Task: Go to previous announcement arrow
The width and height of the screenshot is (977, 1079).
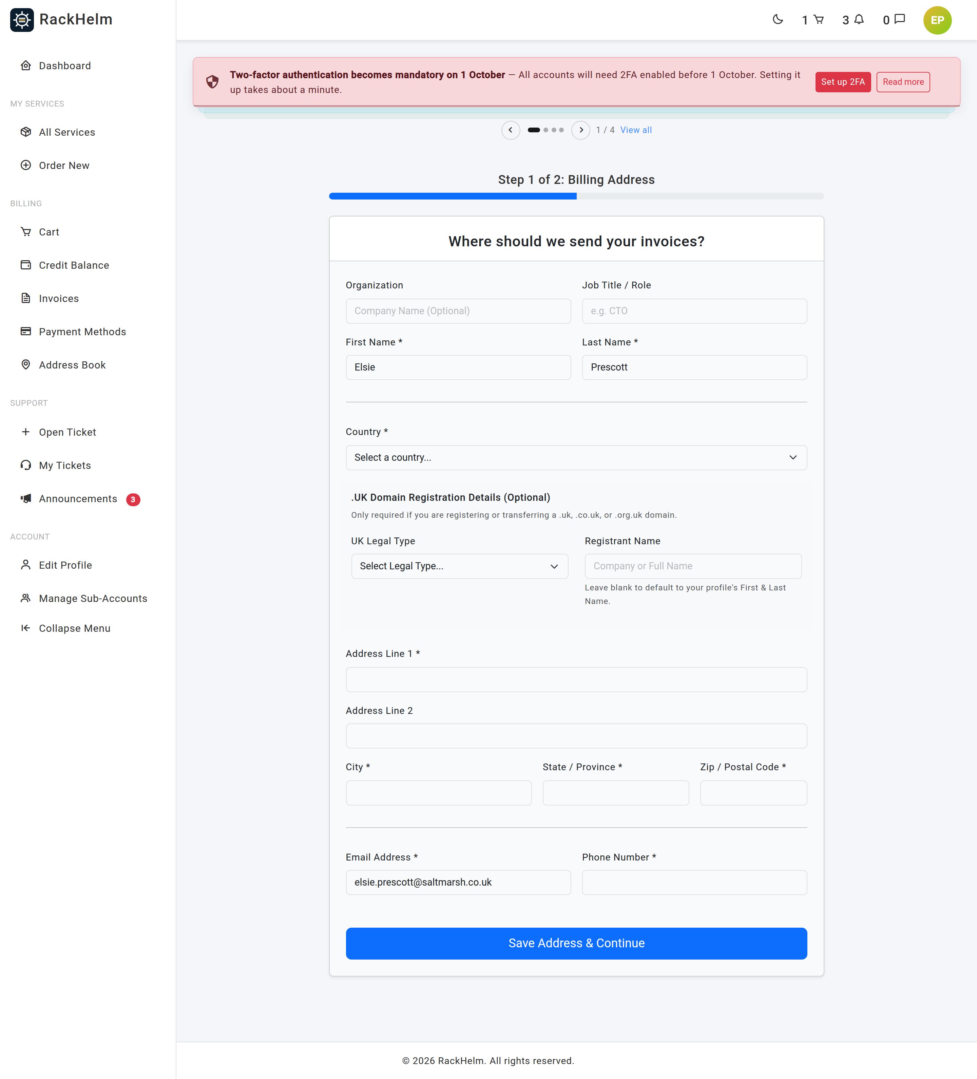Action: coord(511,130)
